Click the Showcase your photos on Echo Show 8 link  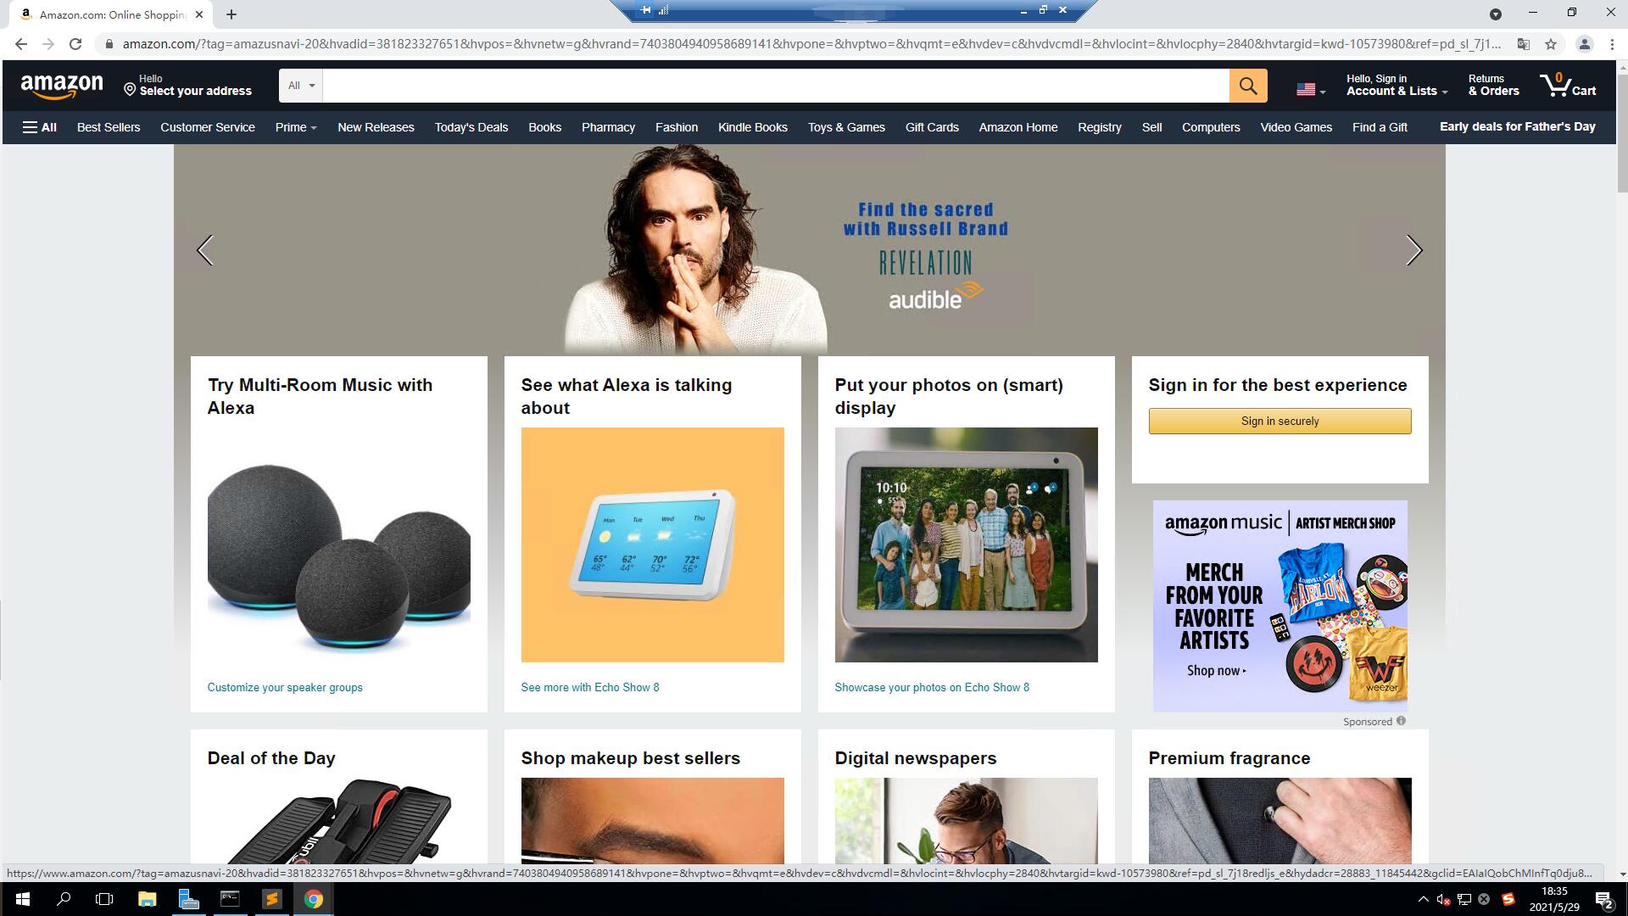(x=933, y=688)
